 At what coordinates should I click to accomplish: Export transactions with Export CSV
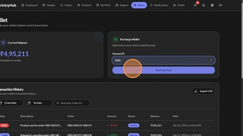click(204, 91)
